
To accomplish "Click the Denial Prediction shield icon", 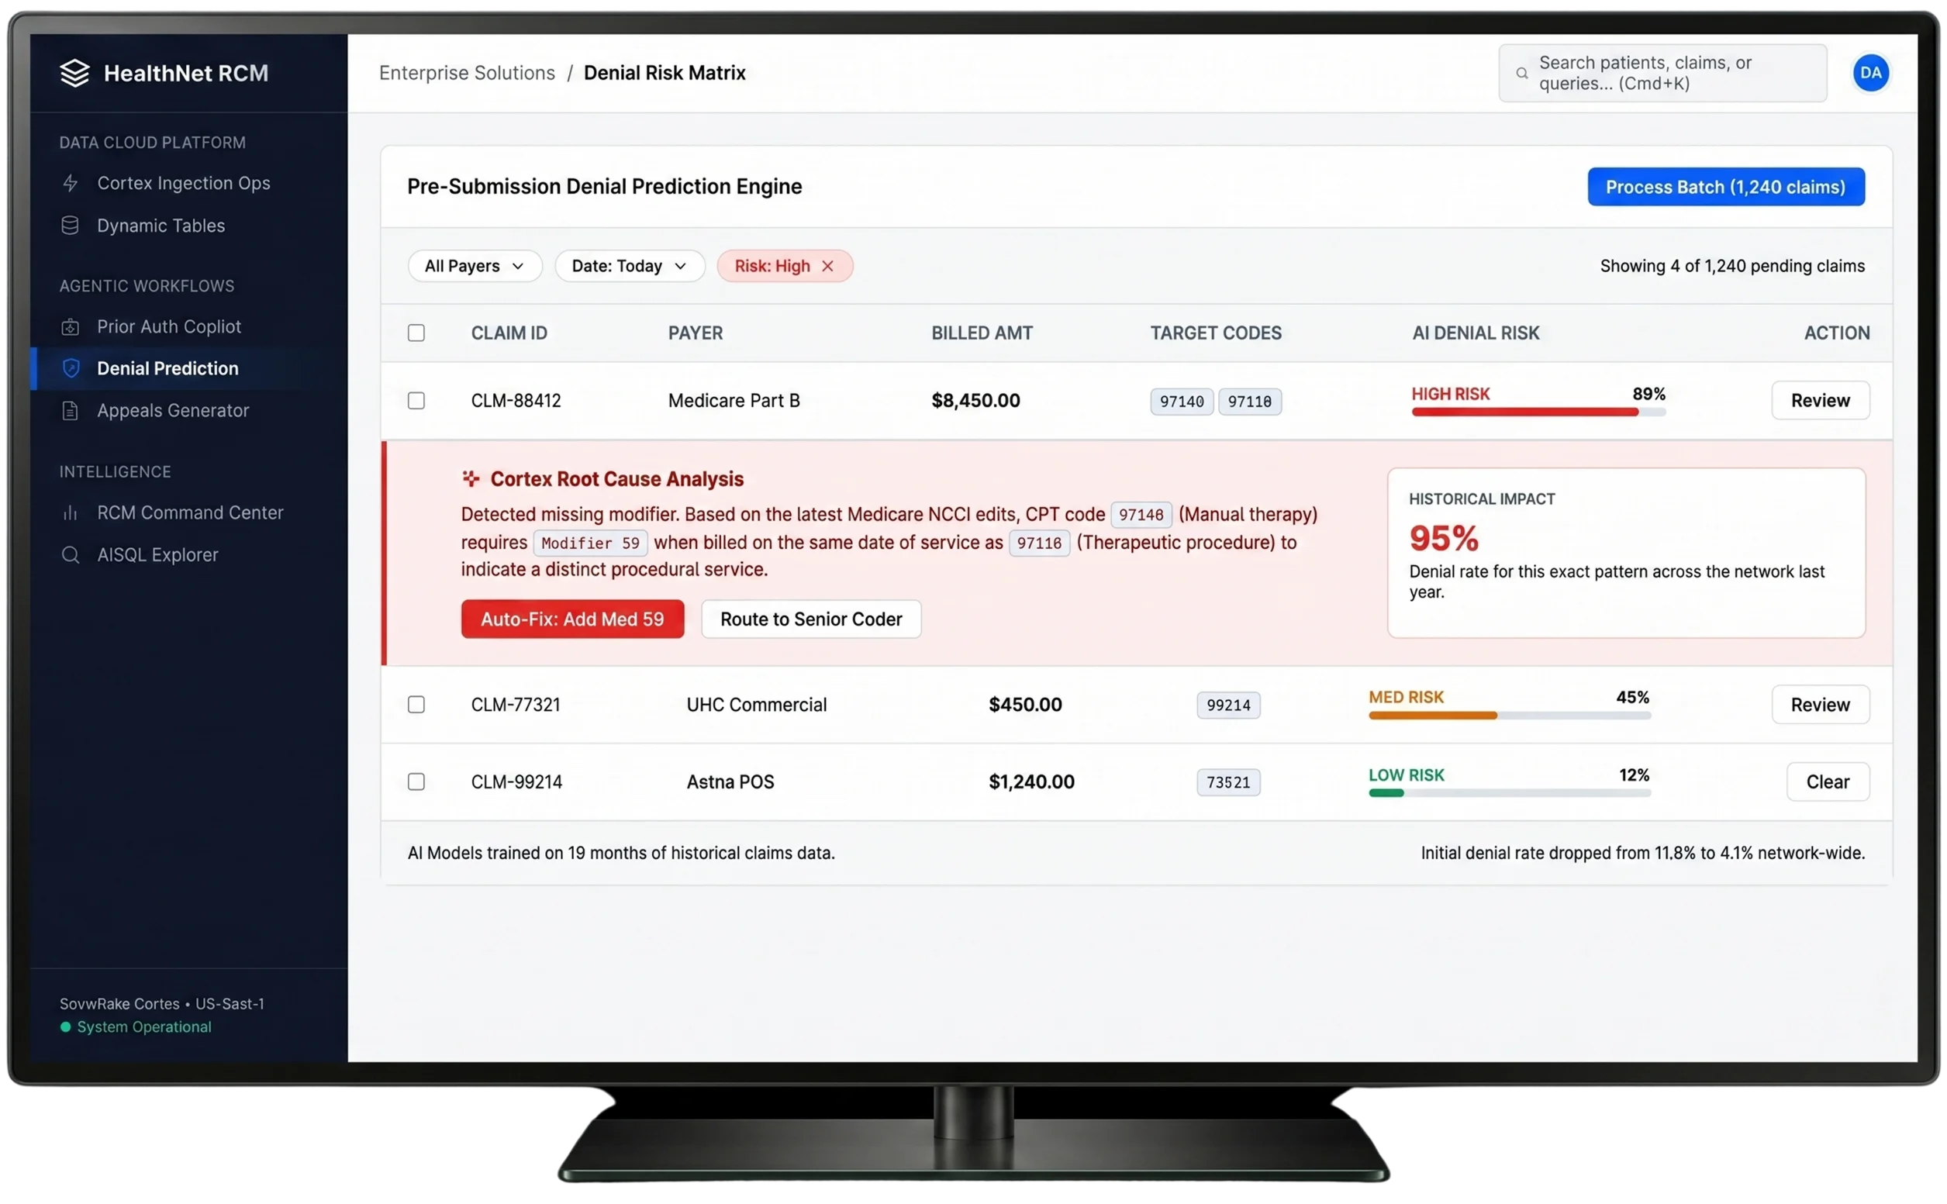I will tap(71, 368).
